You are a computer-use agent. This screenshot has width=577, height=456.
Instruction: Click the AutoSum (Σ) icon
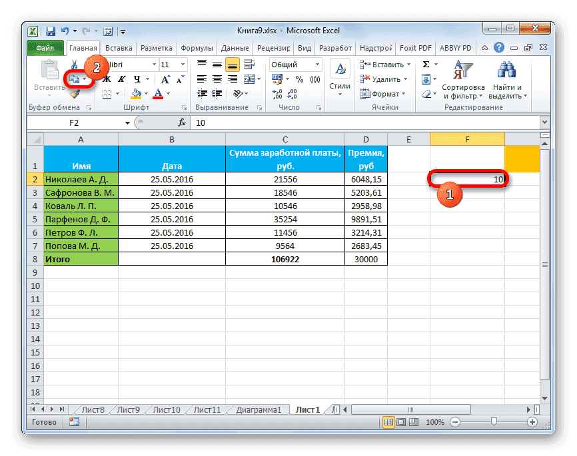click(425, 65)
